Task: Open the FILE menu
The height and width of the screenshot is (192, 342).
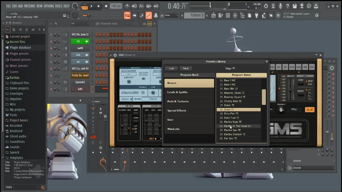Action: pyautogui.click(x=9, y=6)
